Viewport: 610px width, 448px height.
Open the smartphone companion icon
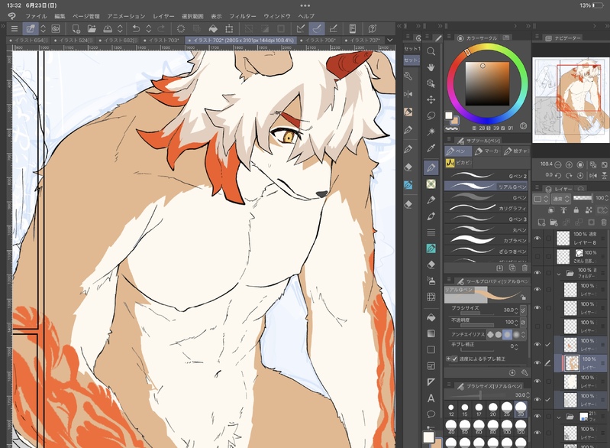pos(353,29)
